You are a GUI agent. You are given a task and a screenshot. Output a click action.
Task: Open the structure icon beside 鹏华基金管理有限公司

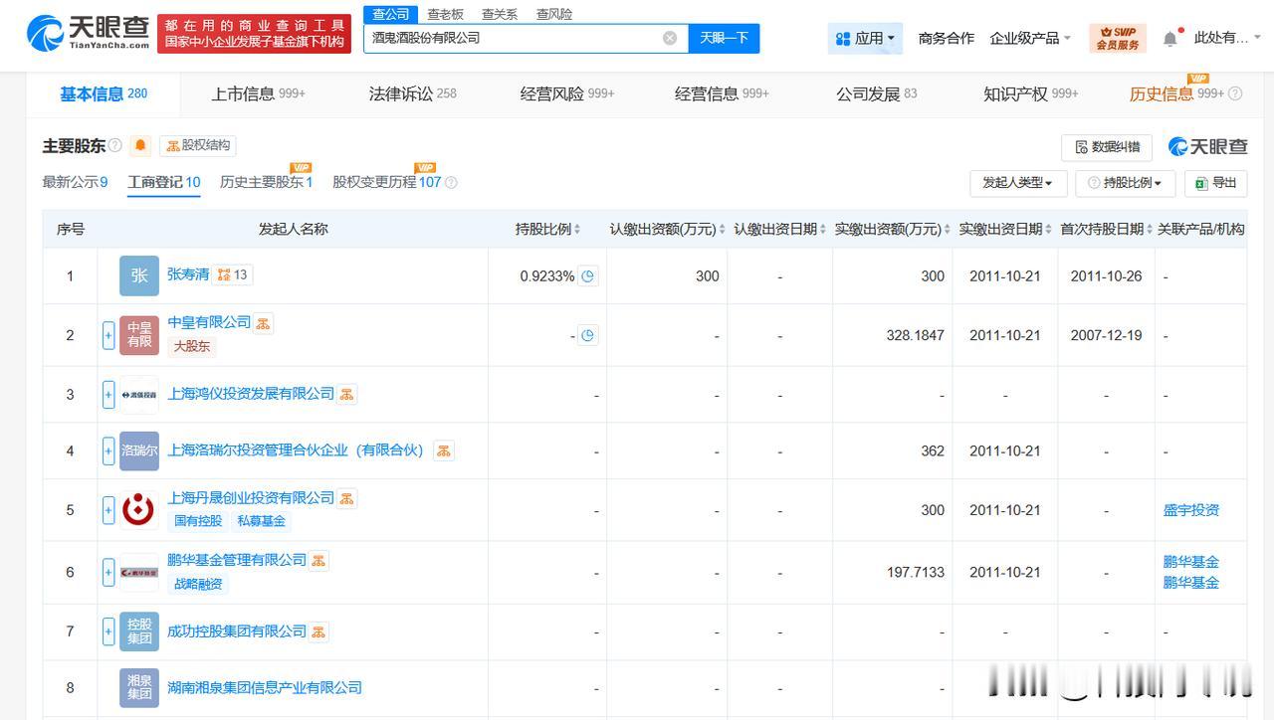[x=318, y=561]
